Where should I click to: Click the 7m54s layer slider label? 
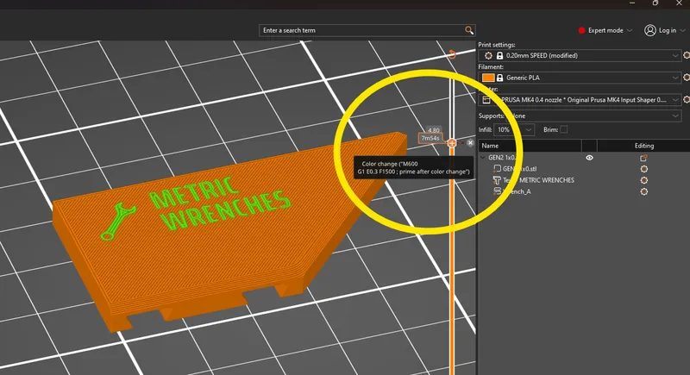click(430, 138)
